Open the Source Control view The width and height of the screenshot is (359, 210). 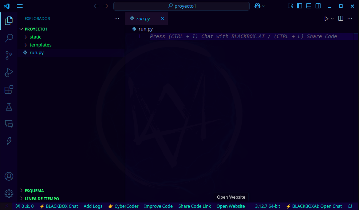[9, 55]
